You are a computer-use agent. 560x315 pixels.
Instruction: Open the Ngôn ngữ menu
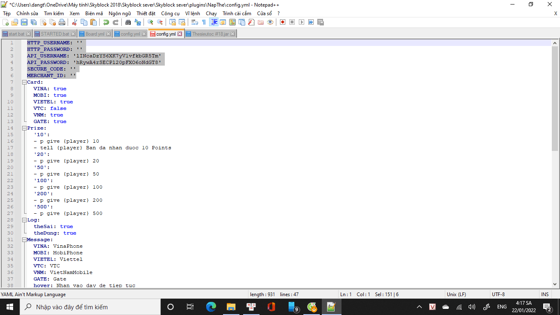click(x=120, y=14)
